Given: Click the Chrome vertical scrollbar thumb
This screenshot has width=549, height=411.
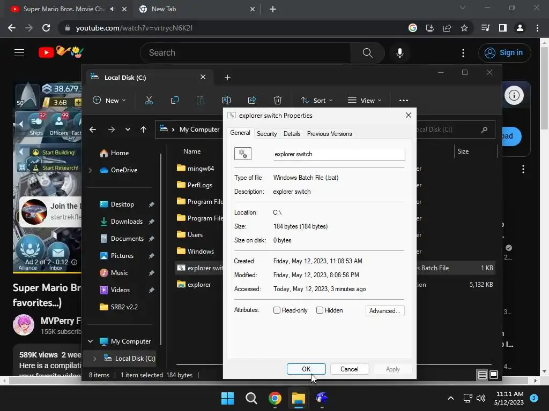Looking at the screenshot, I should [x=544, y=88].
